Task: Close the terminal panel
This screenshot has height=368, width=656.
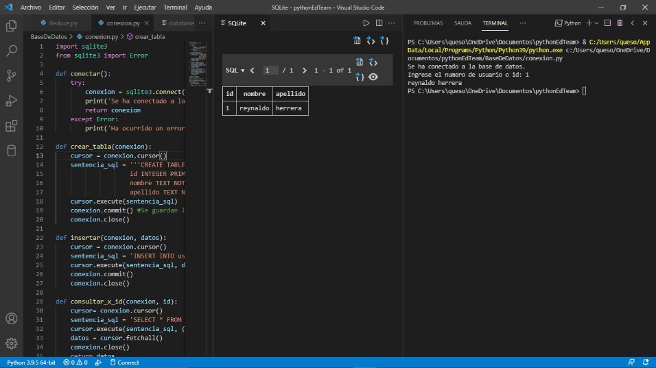Action: click(x=645, y=23)
